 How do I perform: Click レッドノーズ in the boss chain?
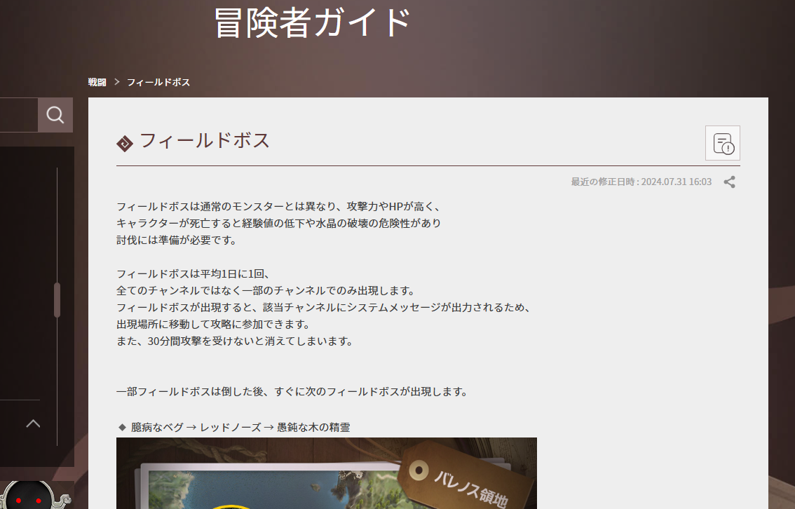(x=229, y=427)
